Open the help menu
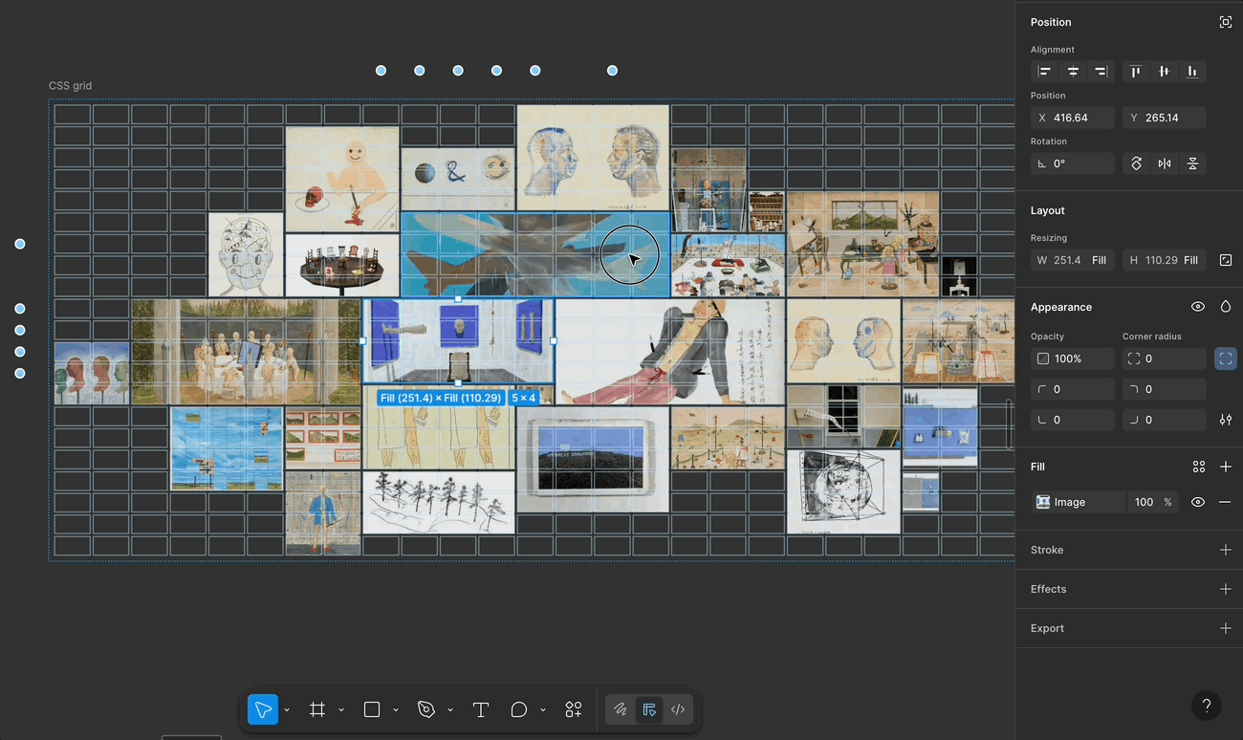Viewport: 1243px width, 740px height. click(1207, 706)
